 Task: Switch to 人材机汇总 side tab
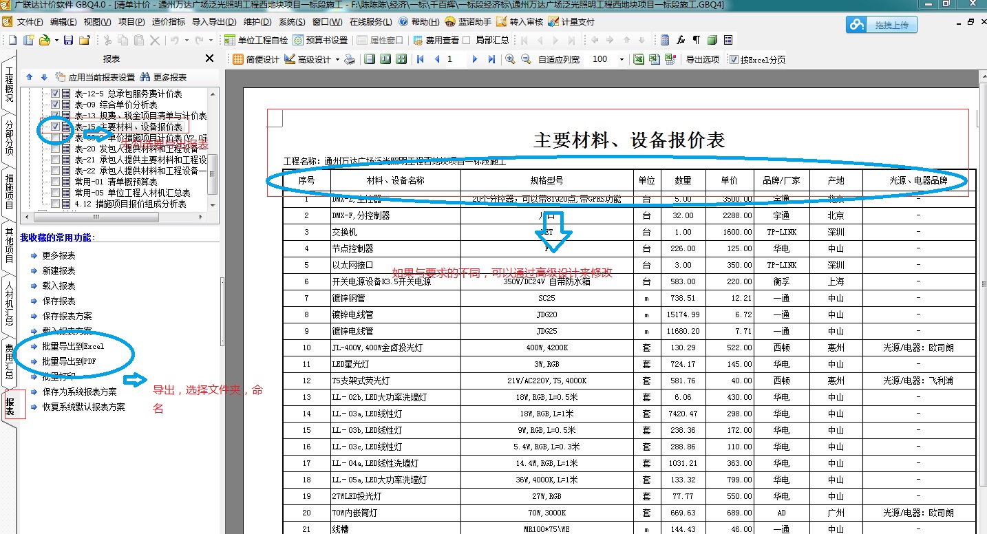pyautogui.click(x=8, y=303)
